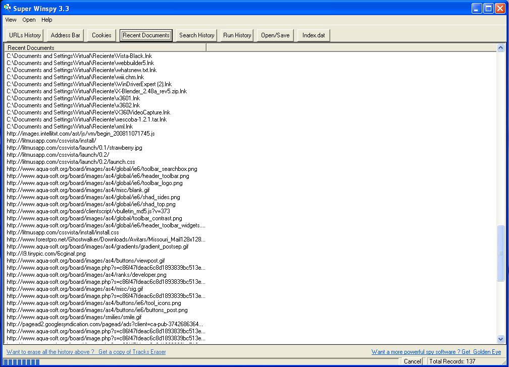
Task: Switch to Open/Save tab
Action: pos(275,35)
